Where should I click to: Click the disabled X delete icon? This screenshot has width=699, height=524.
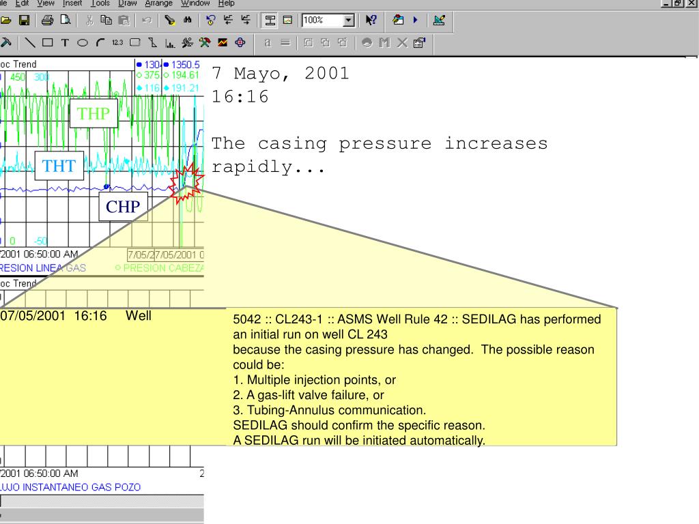coord(402,43)
